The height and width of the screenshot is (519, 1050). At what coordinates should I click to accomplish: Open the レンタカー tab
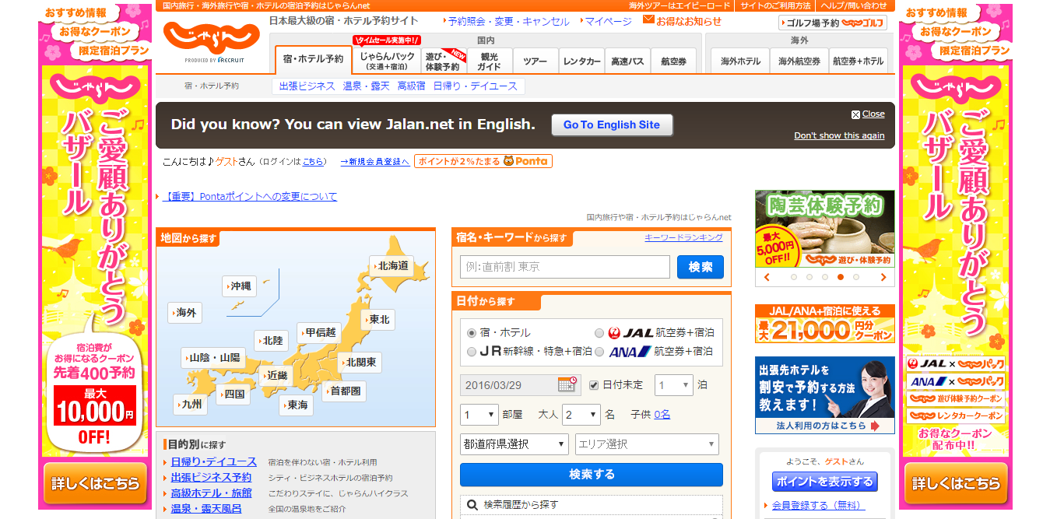581,61
